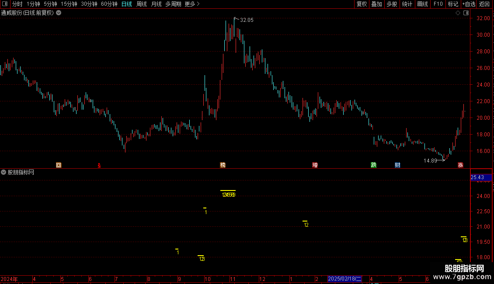Image resolution: width=494 pixels, height=284 pixels.
Task: Toggle the sidebar panel icon at top-left
Action: coord(5,4)
